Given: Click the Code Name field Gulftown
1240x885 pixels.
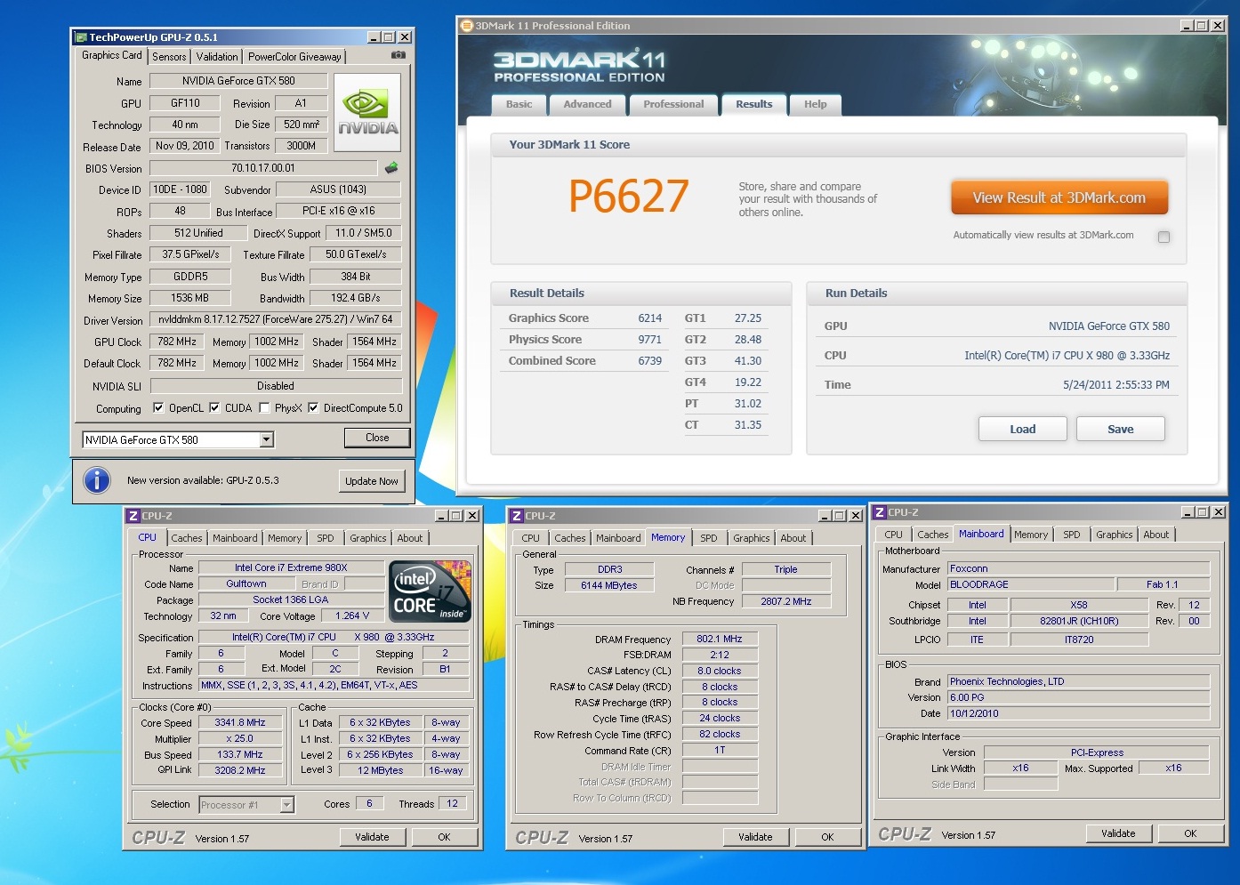Looking at the screenshot, I should coord(246,583).
